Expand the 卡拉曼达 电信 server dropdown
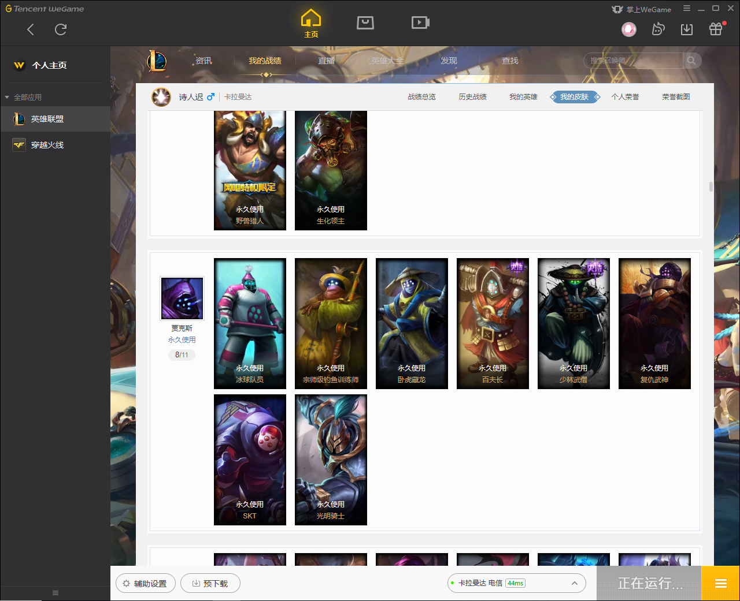The image size is (740, 601). [x=516, y=583]
